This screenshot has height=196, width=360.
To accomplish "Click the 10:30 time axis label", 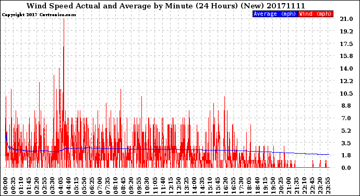I will (147, 186).
